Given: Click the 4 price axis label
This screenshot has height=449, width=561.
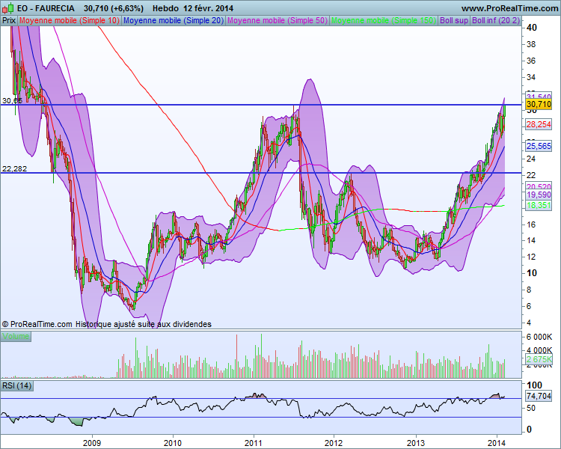Looking at the screenshot, I should tap(529, 323).
